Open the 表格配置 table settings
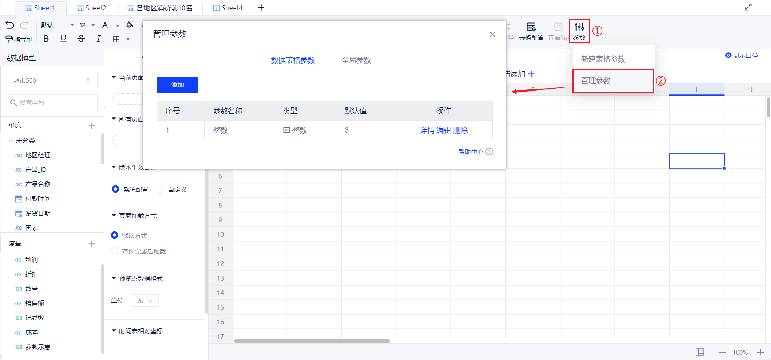This screenshot has height=360, width=771. click(531, 32)
